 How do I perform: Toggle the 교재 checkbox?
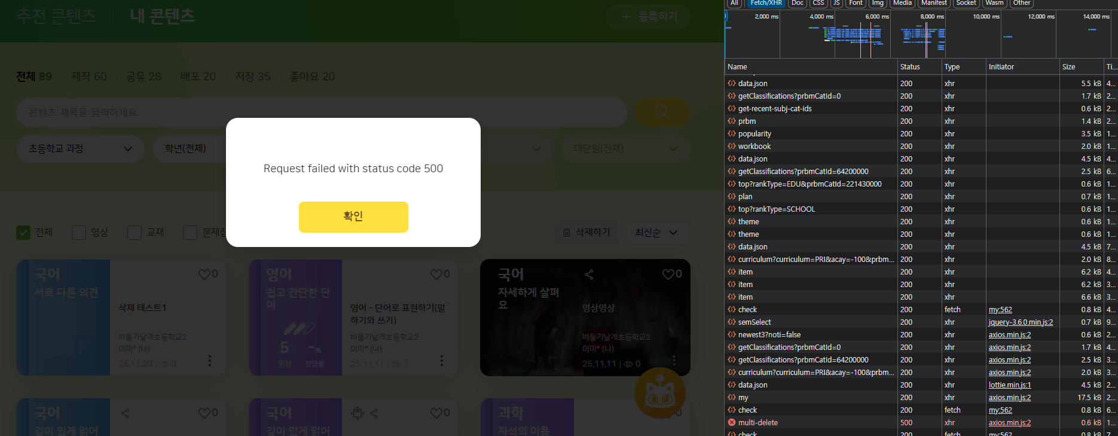pos(135,232)
